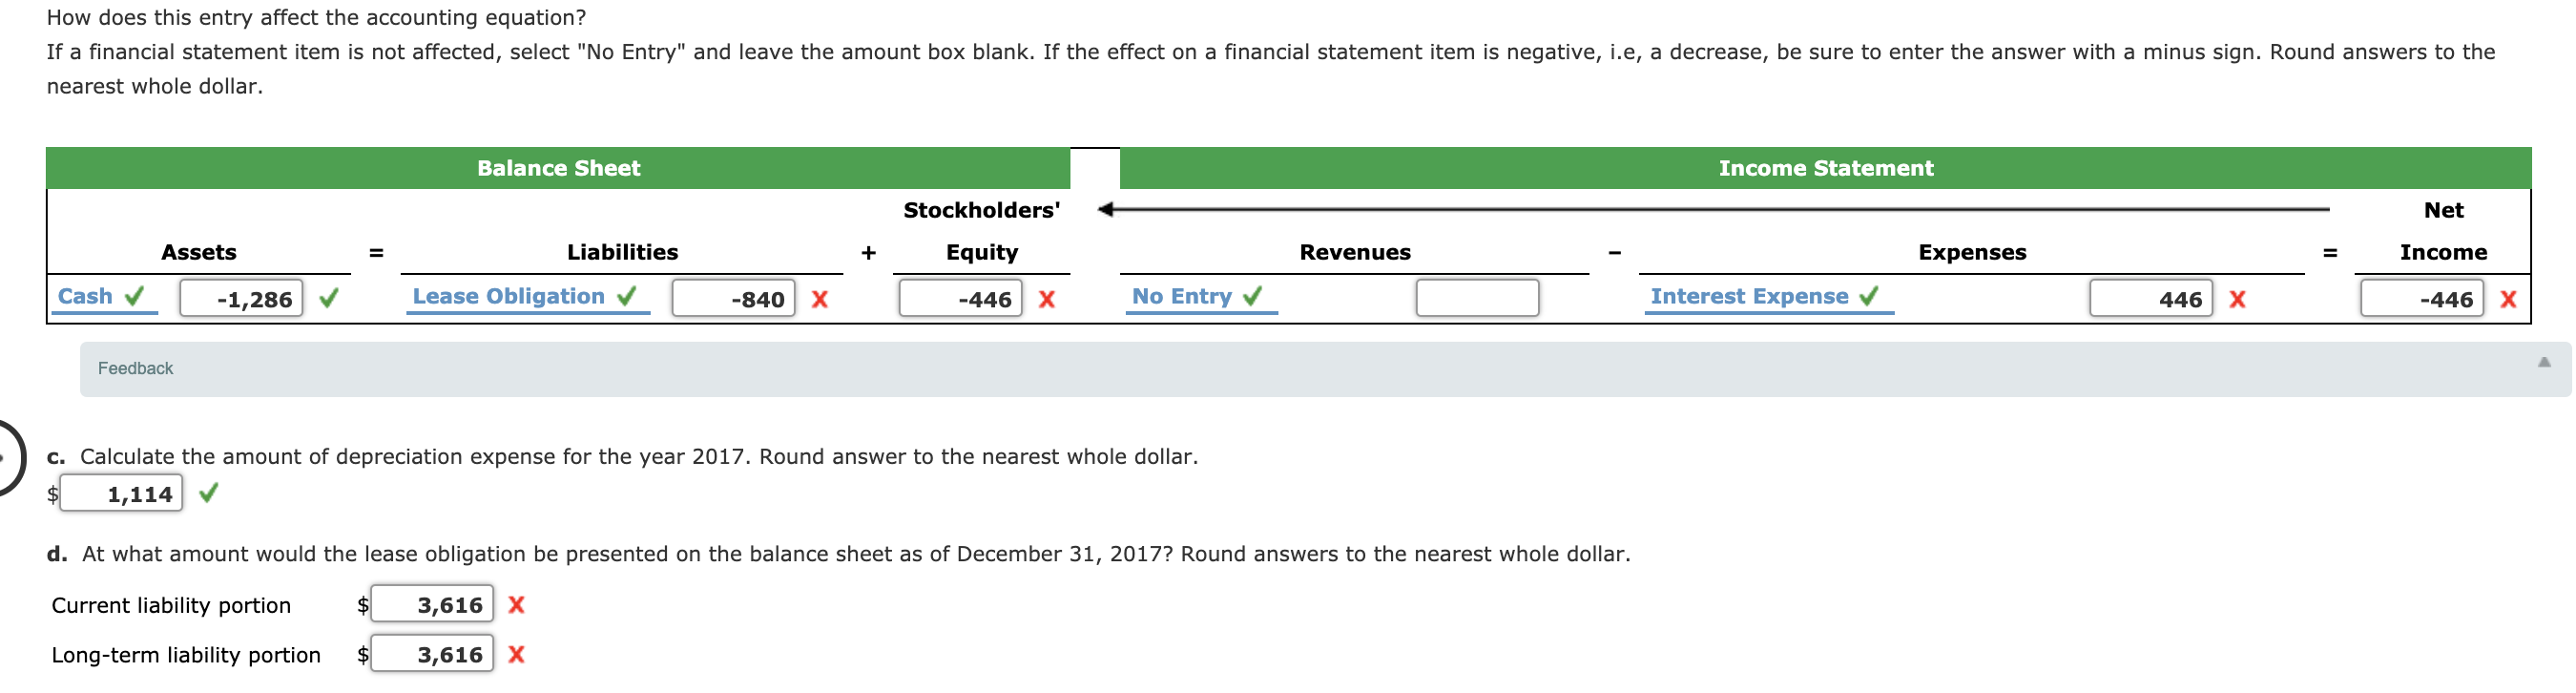2576x693 pixels.
Task: Click the empty Revenues amount box
Action: [1476, 298]
